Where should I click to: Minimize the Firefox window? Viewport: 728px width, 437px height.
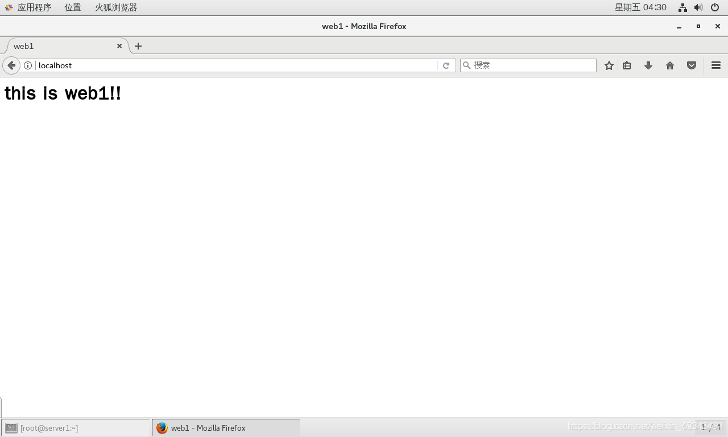[679, 26]
